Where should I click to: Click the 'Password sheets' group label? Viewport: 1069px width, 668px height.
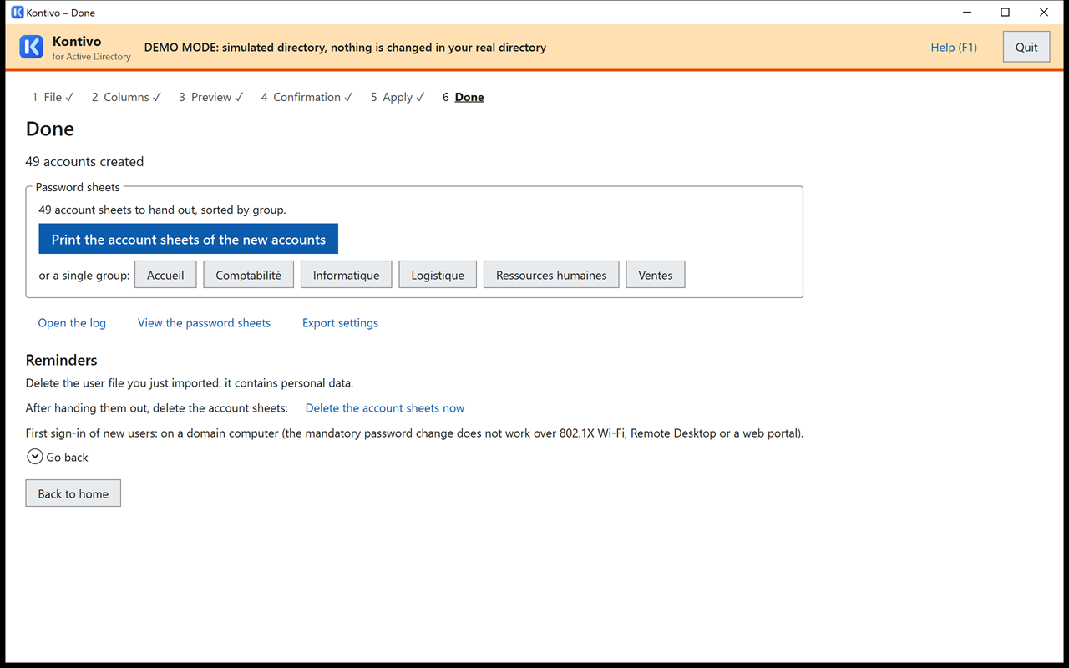tap(78, 187)
